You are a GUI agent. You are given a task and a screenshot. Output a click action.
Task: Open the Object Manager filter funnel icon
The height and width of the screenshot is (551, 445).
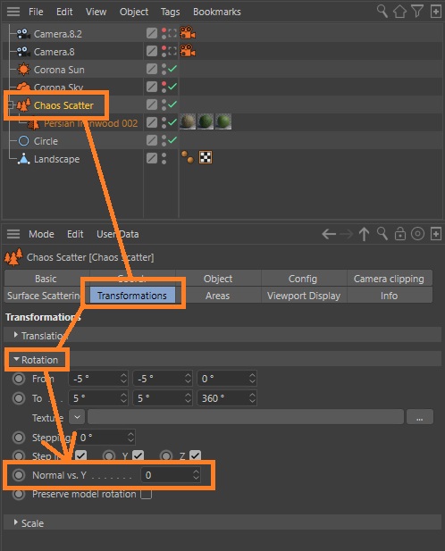pyautogui.click(x=417, y=12)
